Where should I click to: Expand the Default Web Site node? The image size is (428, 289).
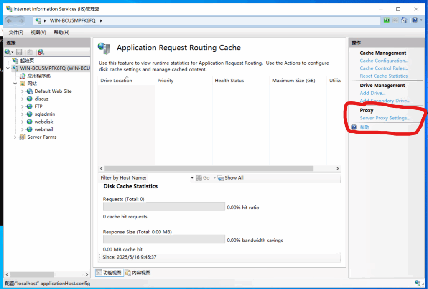pos(23,91)
